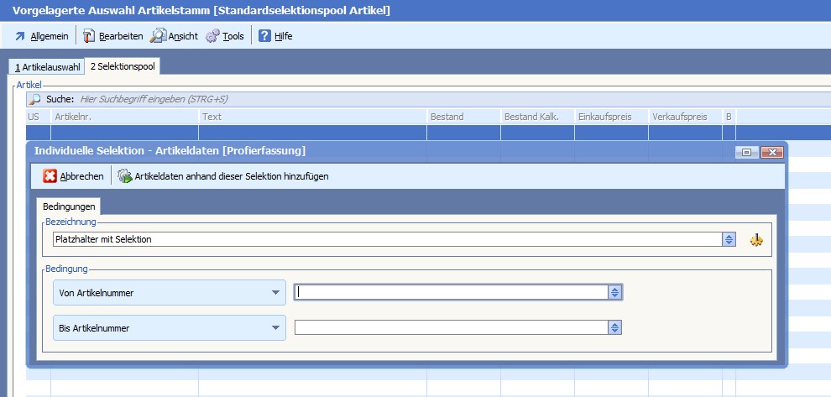Viewport: 831px width, 397px height.
Task: Expand the Bis Artikelnummer condition dropdown
Action: pos(275,327)
